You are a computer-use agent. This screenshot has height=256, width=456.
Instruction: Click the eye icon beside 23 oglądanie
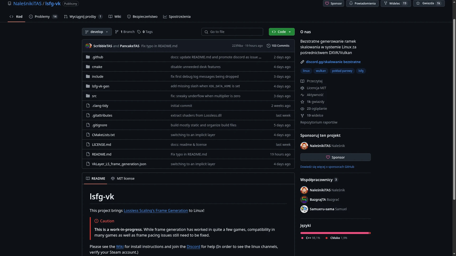(302, 109)
